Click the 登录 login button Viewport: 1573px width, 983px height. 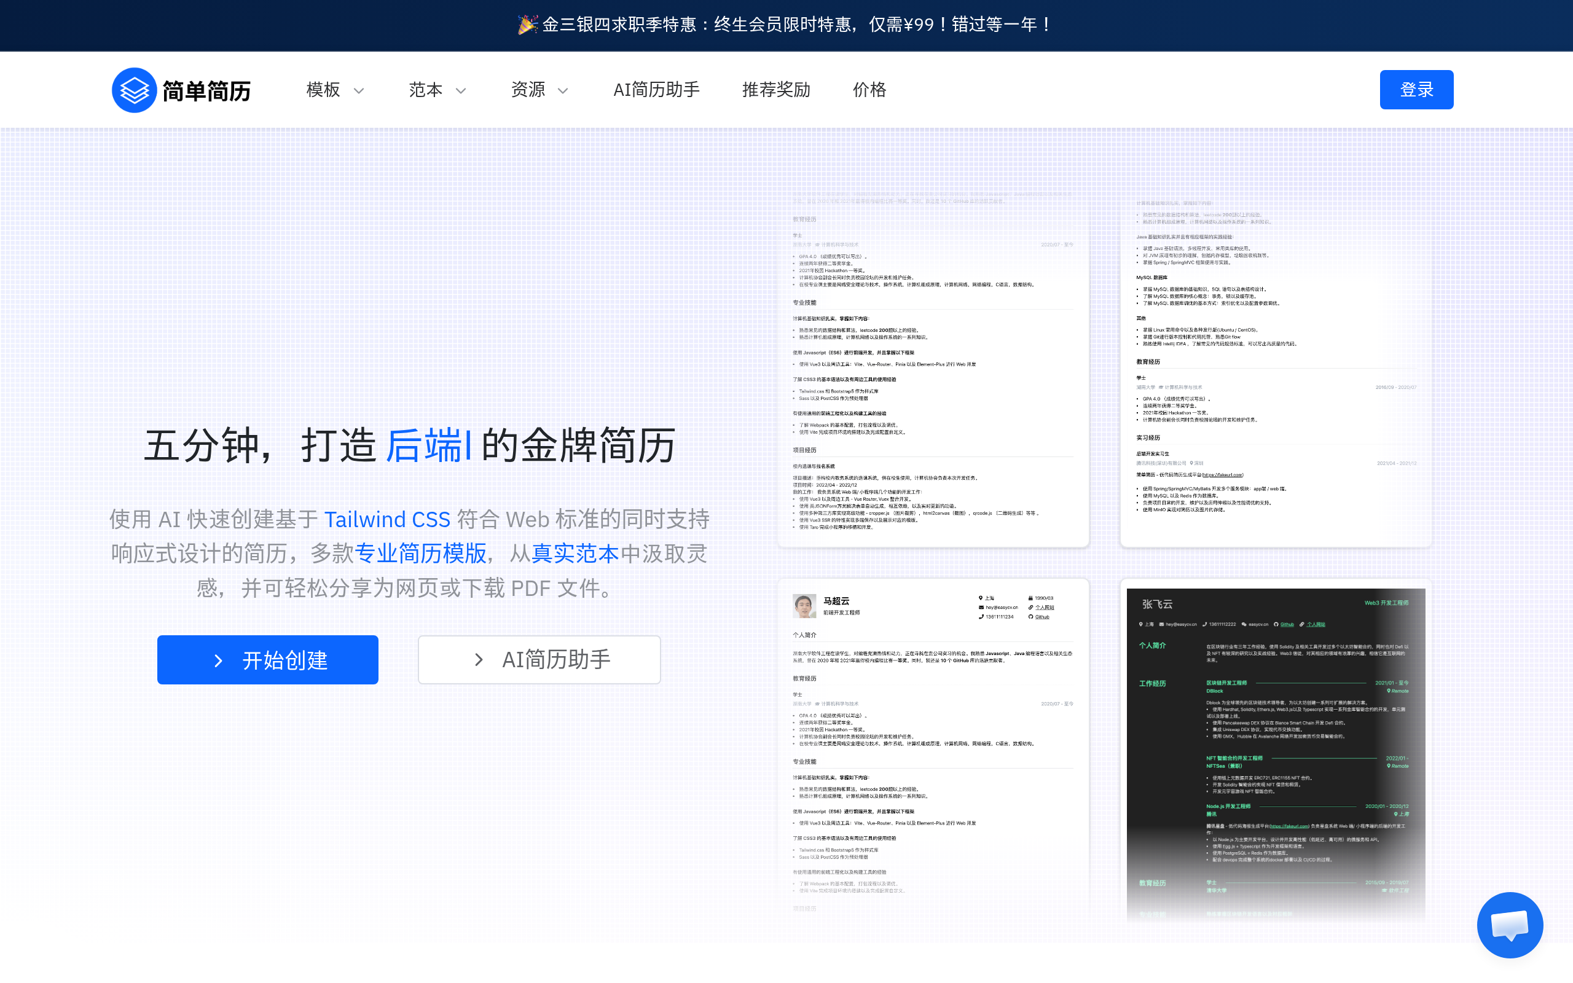(1416, 90)
